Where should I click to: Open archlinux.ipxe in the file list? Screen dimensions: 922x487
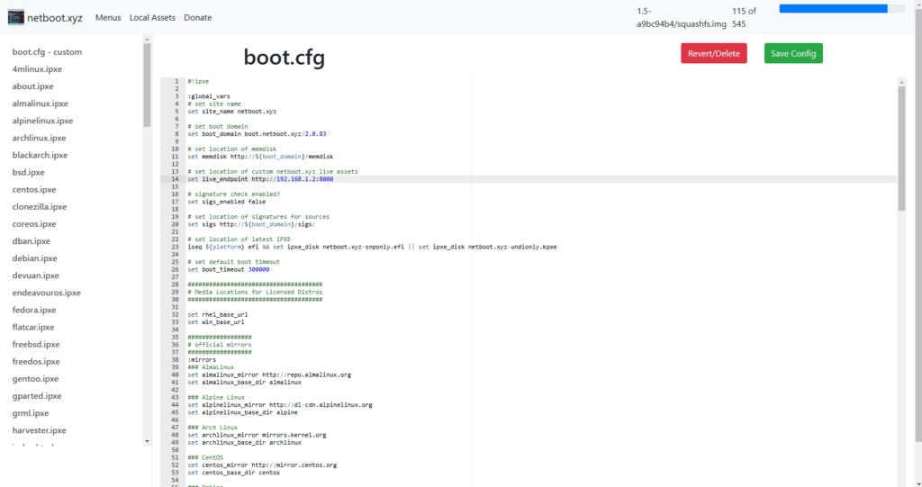click(x=39, y=138)
